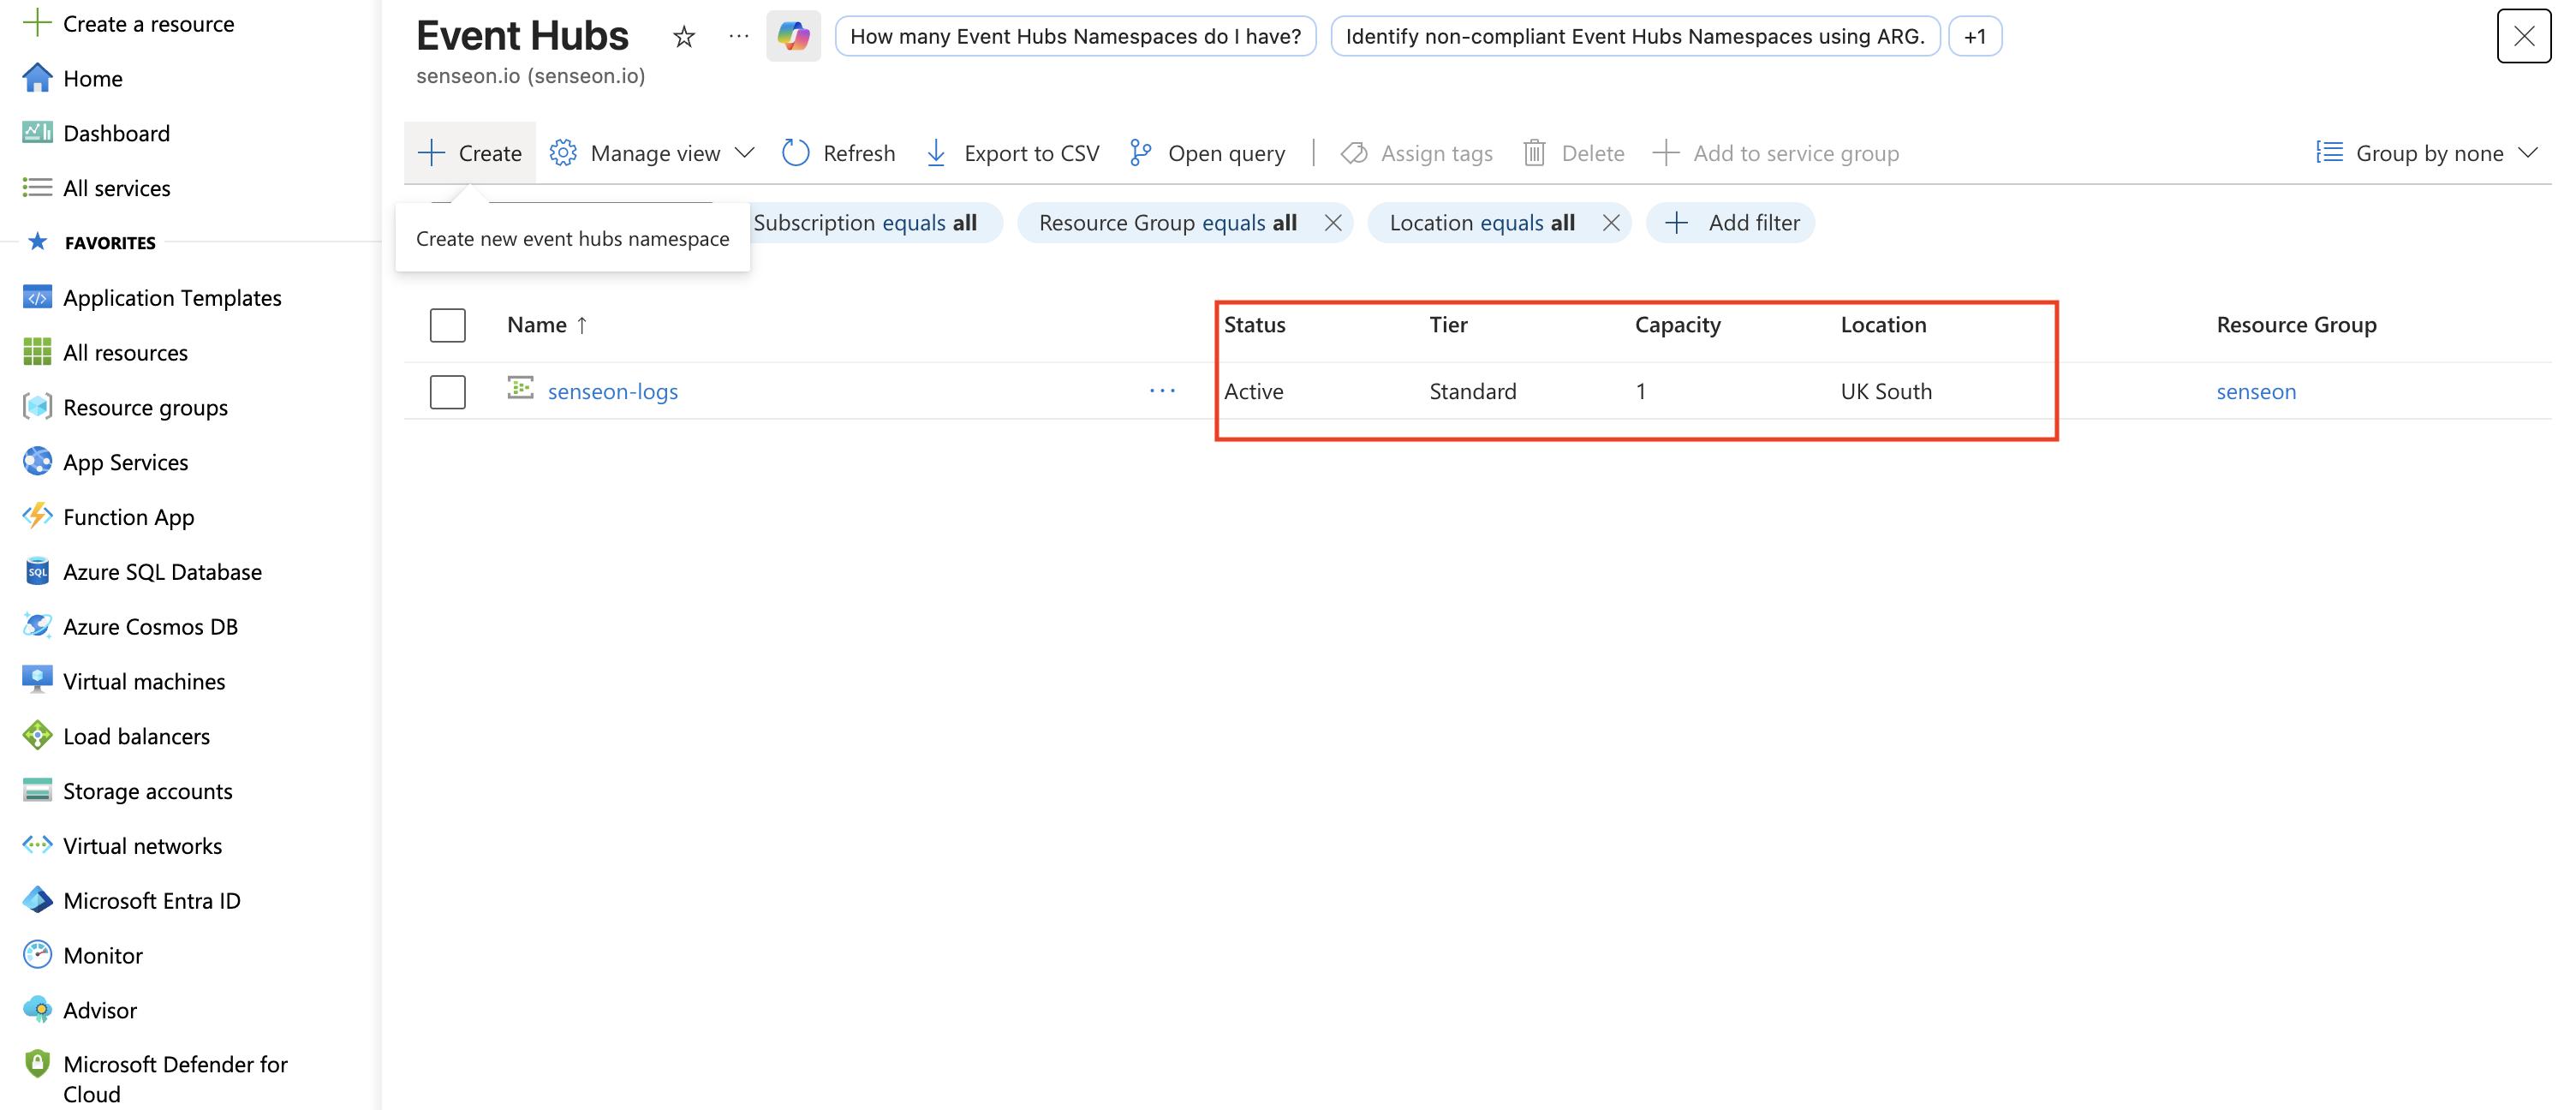2576x1110 pixels.
Task: Click the UK South location cell
Action: [1886, 391]
